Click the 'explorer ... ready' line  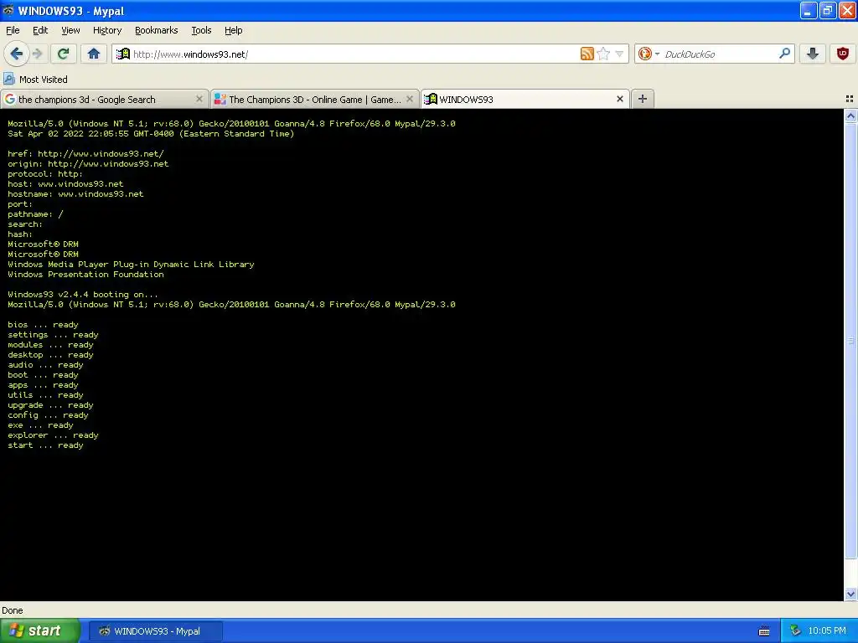[x=53, y=435]
